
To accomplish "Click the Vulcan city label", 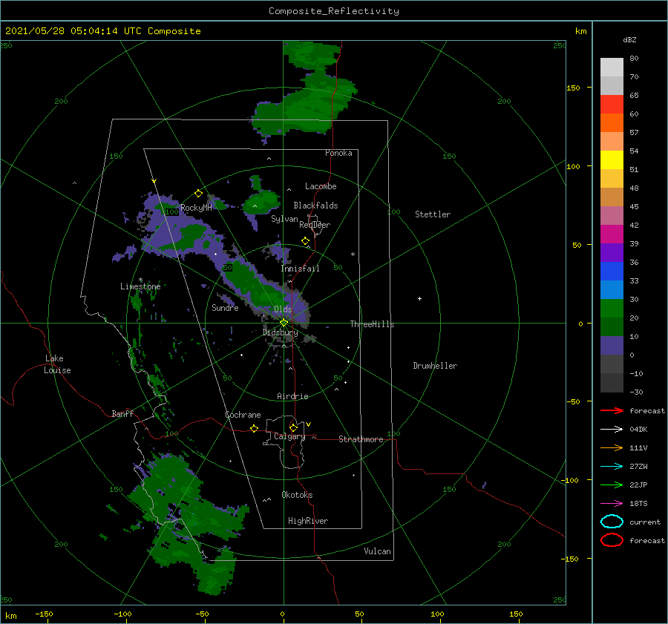I will point(378,551).
